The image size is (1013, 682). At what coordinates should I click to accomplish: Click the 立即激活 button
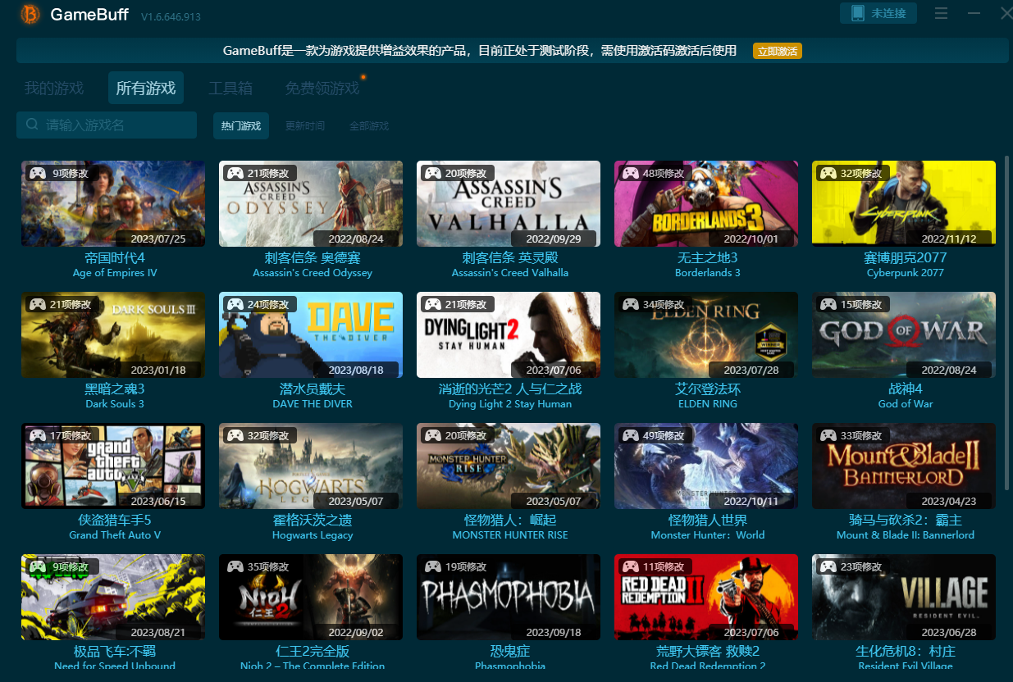(x=778, y=51)
